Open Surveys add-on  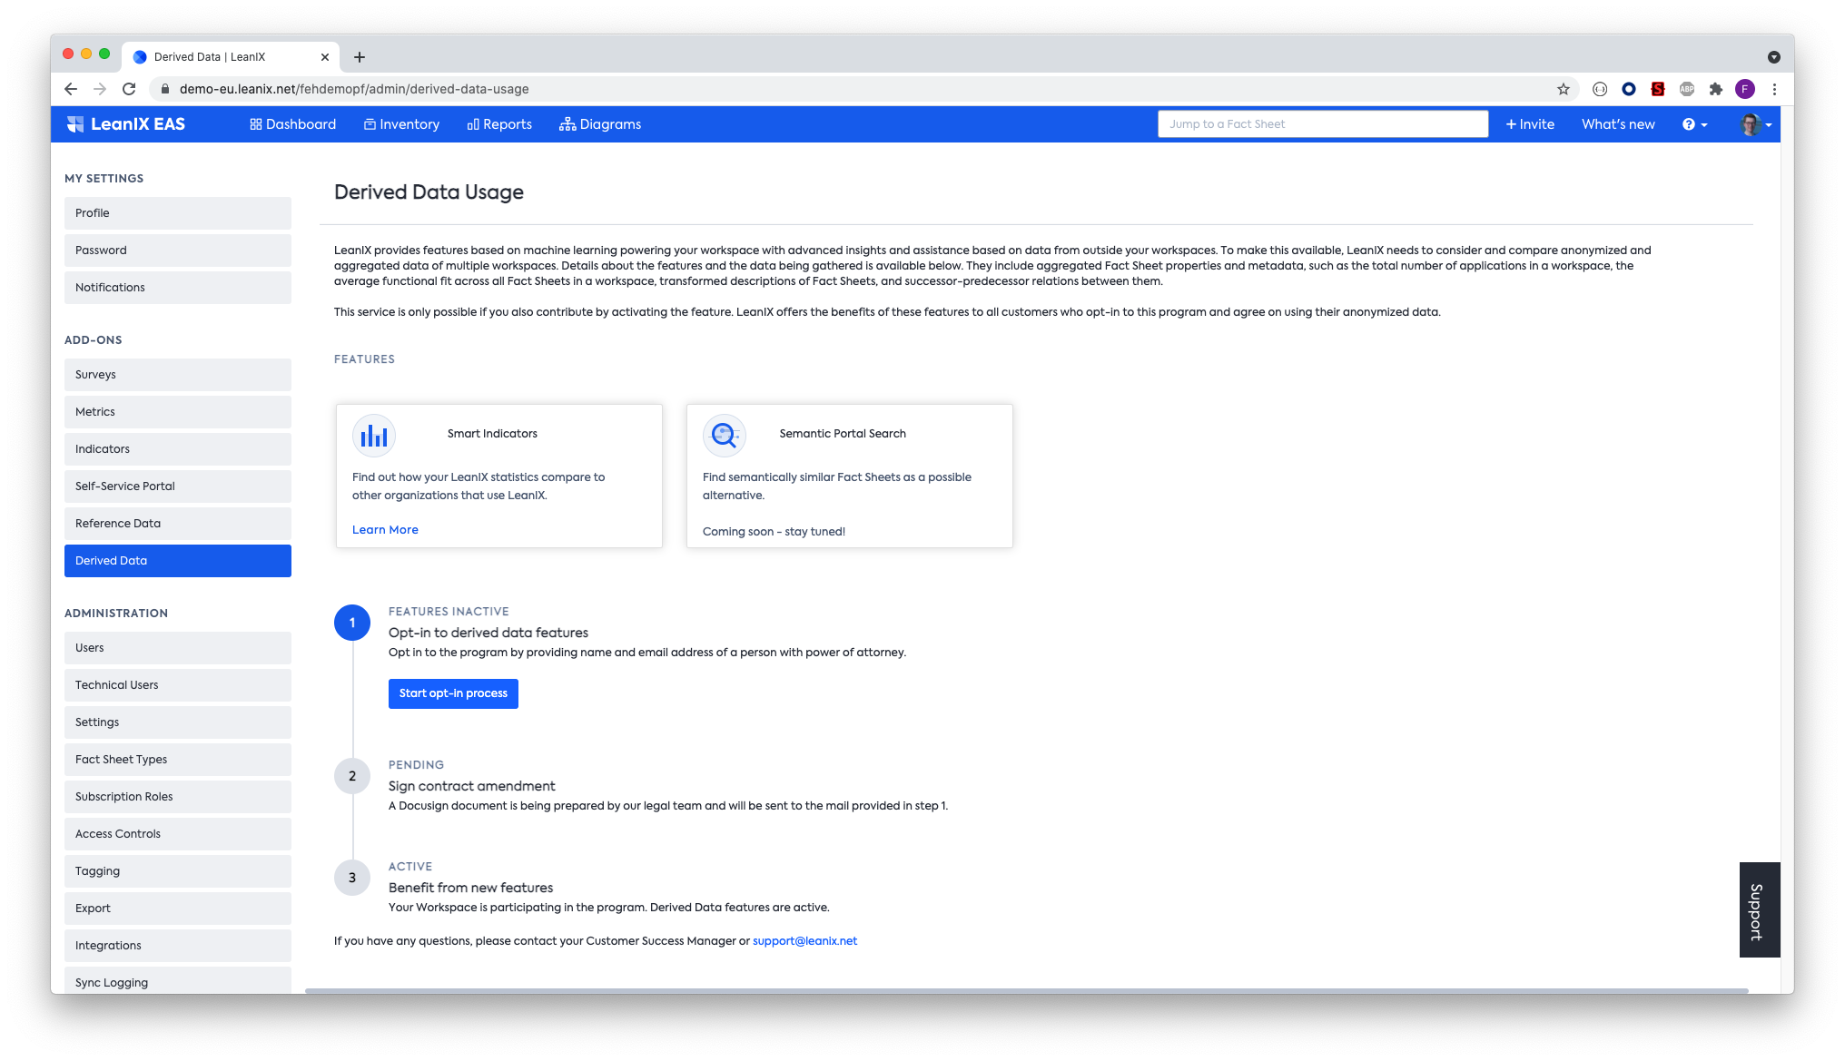pyautogui.click(x=178, y=375)
